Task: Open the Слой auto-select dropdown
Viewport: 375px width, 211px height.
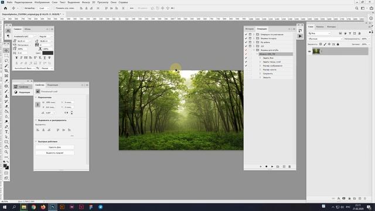Action: click(x=44, y=8)
